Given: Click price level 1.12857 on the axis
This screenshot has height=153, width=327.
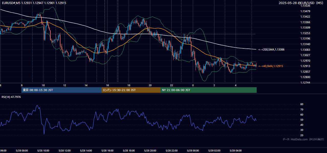Looking at the screenshot, I should click(306, 72).
